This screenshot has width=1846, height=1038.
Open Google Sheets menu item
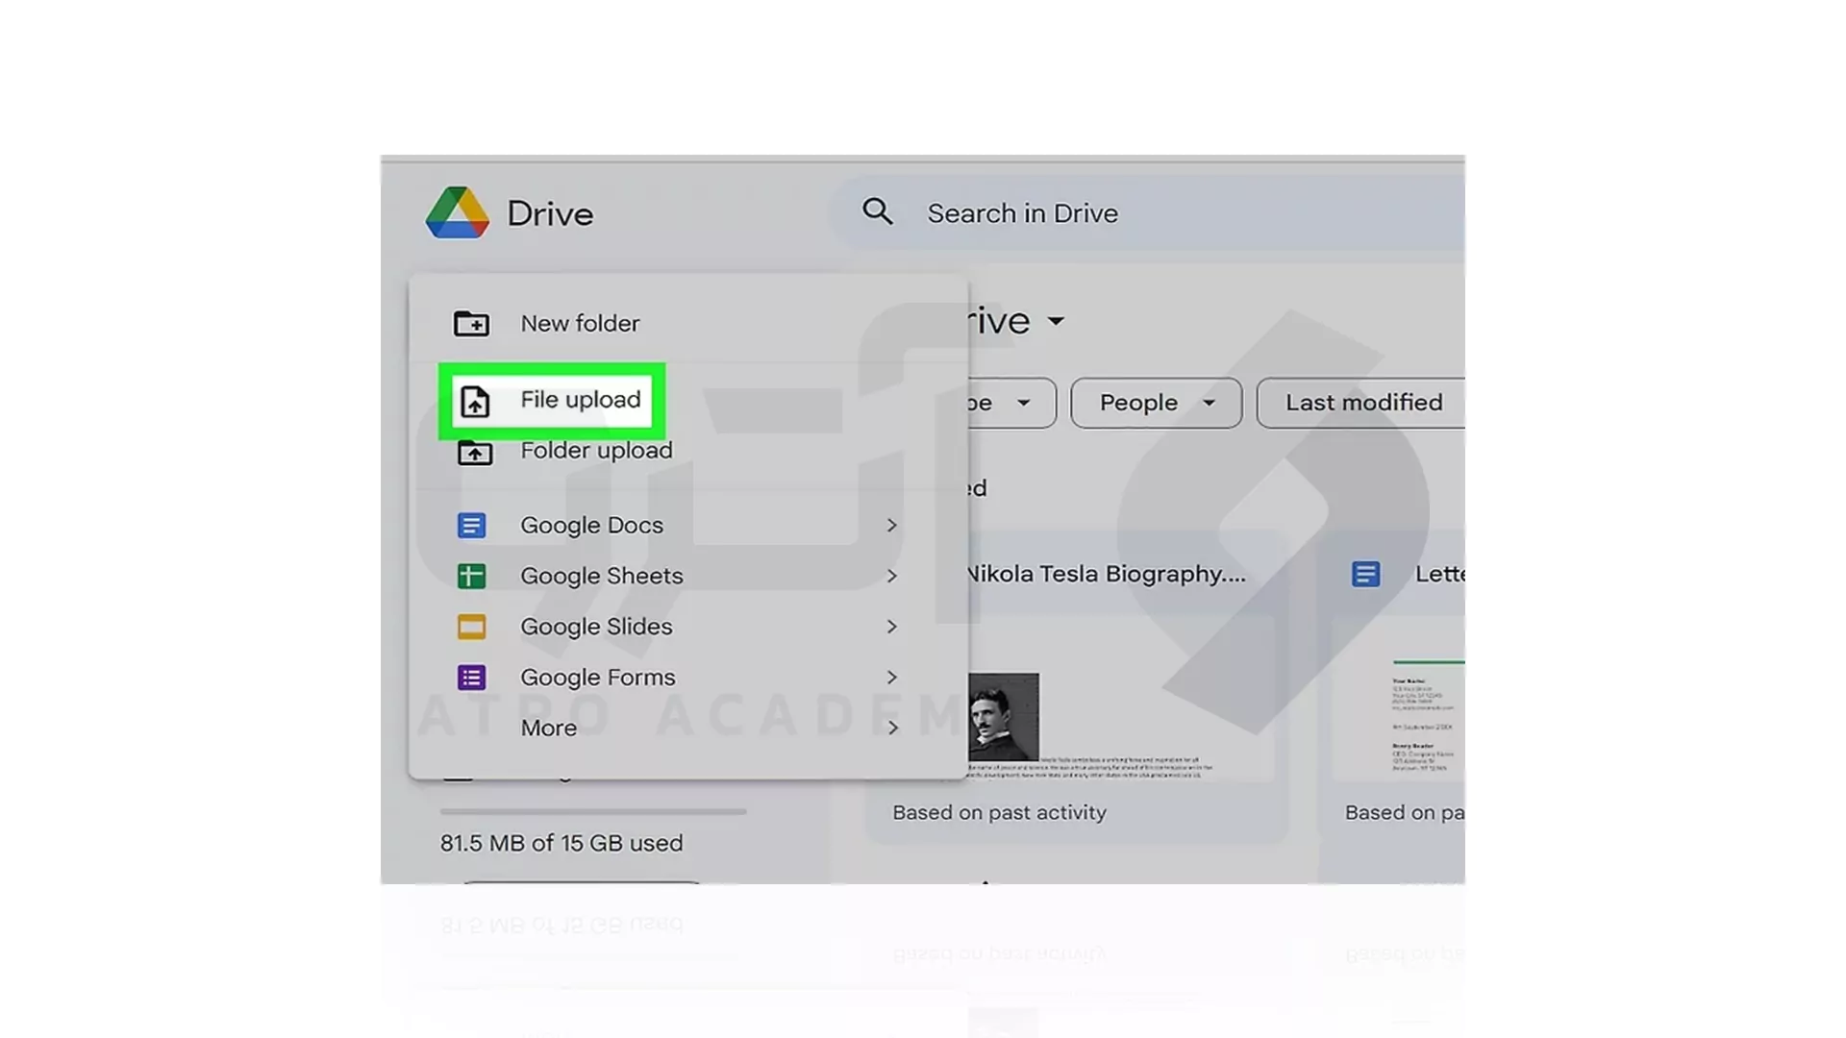(688, 576)
